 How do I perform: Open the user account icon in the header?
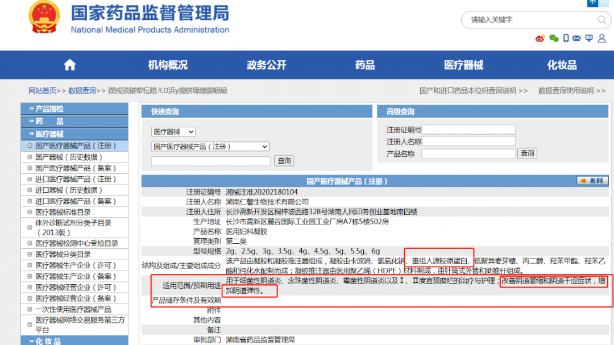click(x=601, y=38)
